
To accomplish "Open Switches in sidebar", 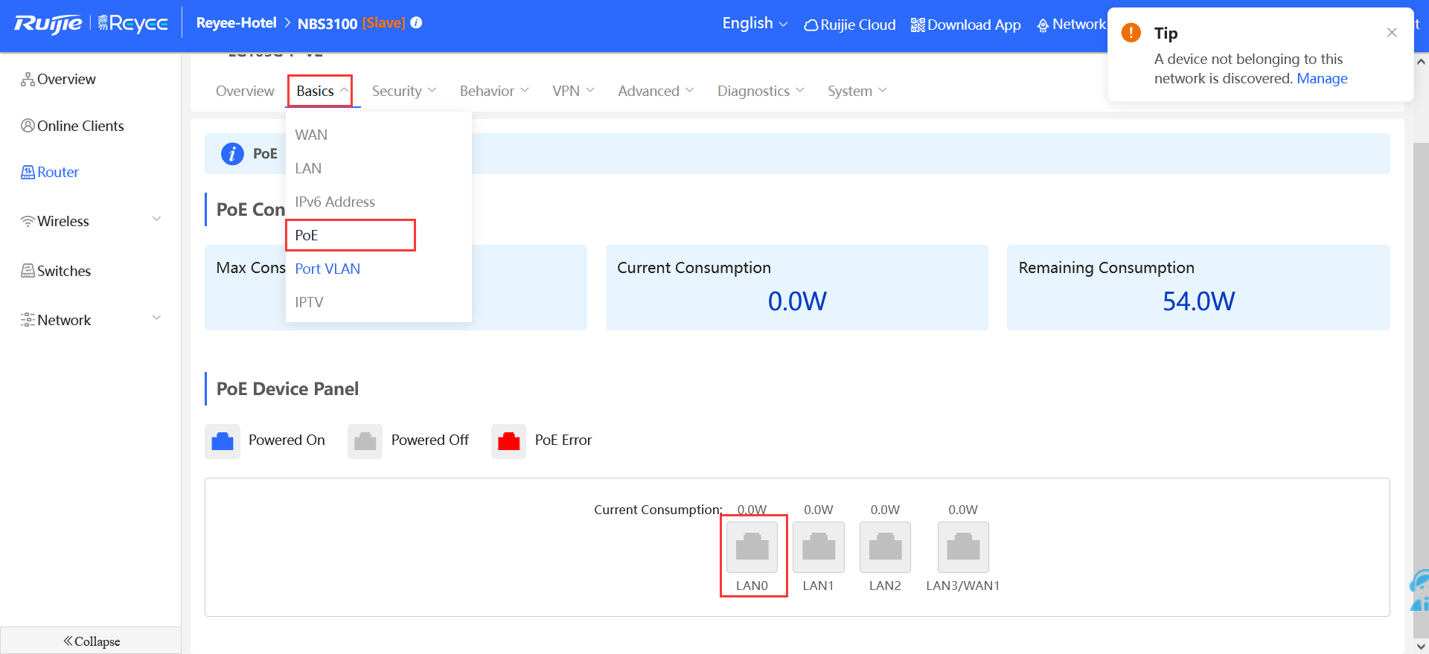I will [57, 271].
